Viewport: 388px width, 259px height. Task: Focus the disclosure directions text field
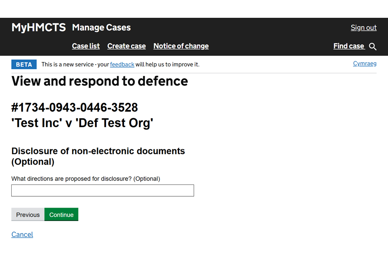103,191
